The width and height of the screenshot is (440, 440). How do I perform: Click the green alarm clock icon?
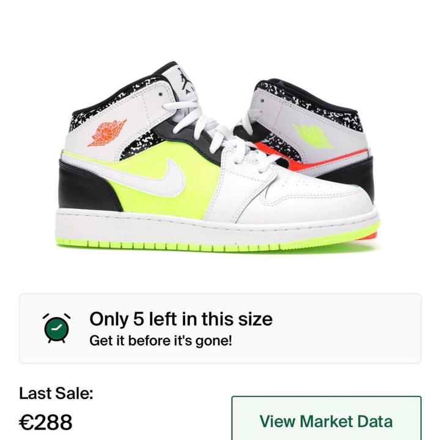click(x=56, y=328)
